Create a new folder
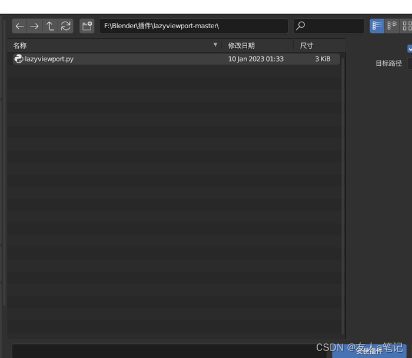Screen dimensions: 412x358 point(87,26)
